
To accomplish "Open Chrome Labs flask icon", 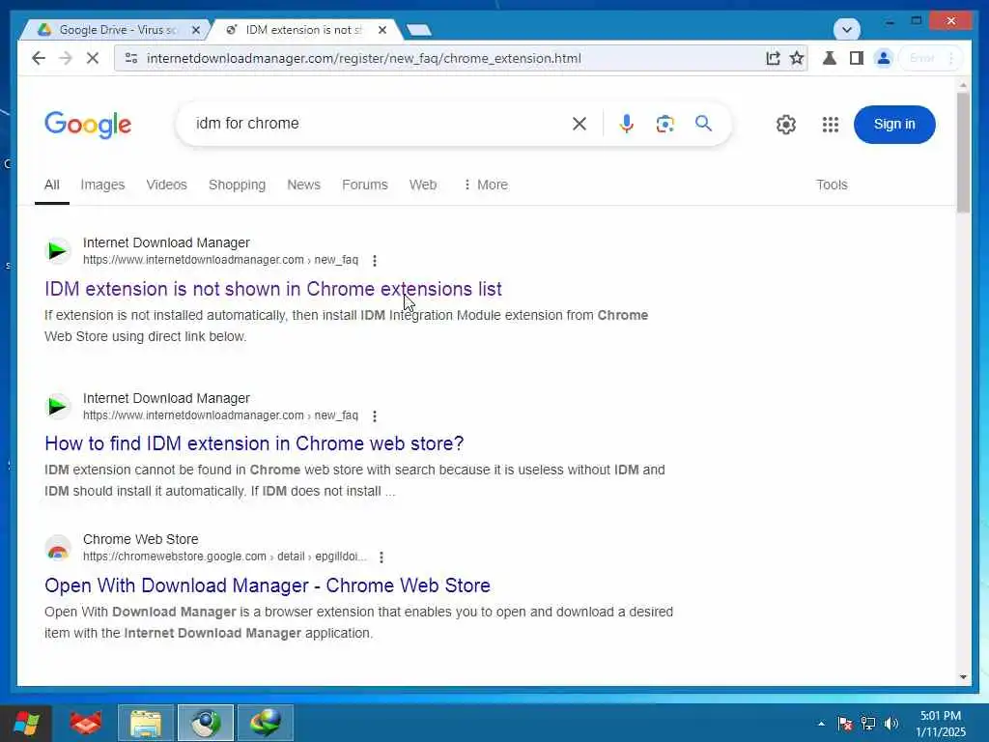I will point(830,58).
